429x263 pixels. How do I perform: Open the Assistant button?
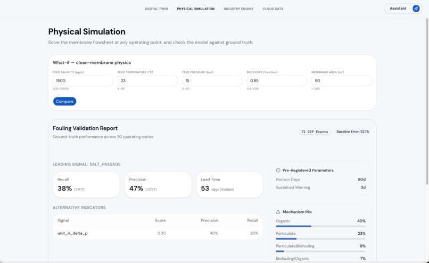[403, 9]
